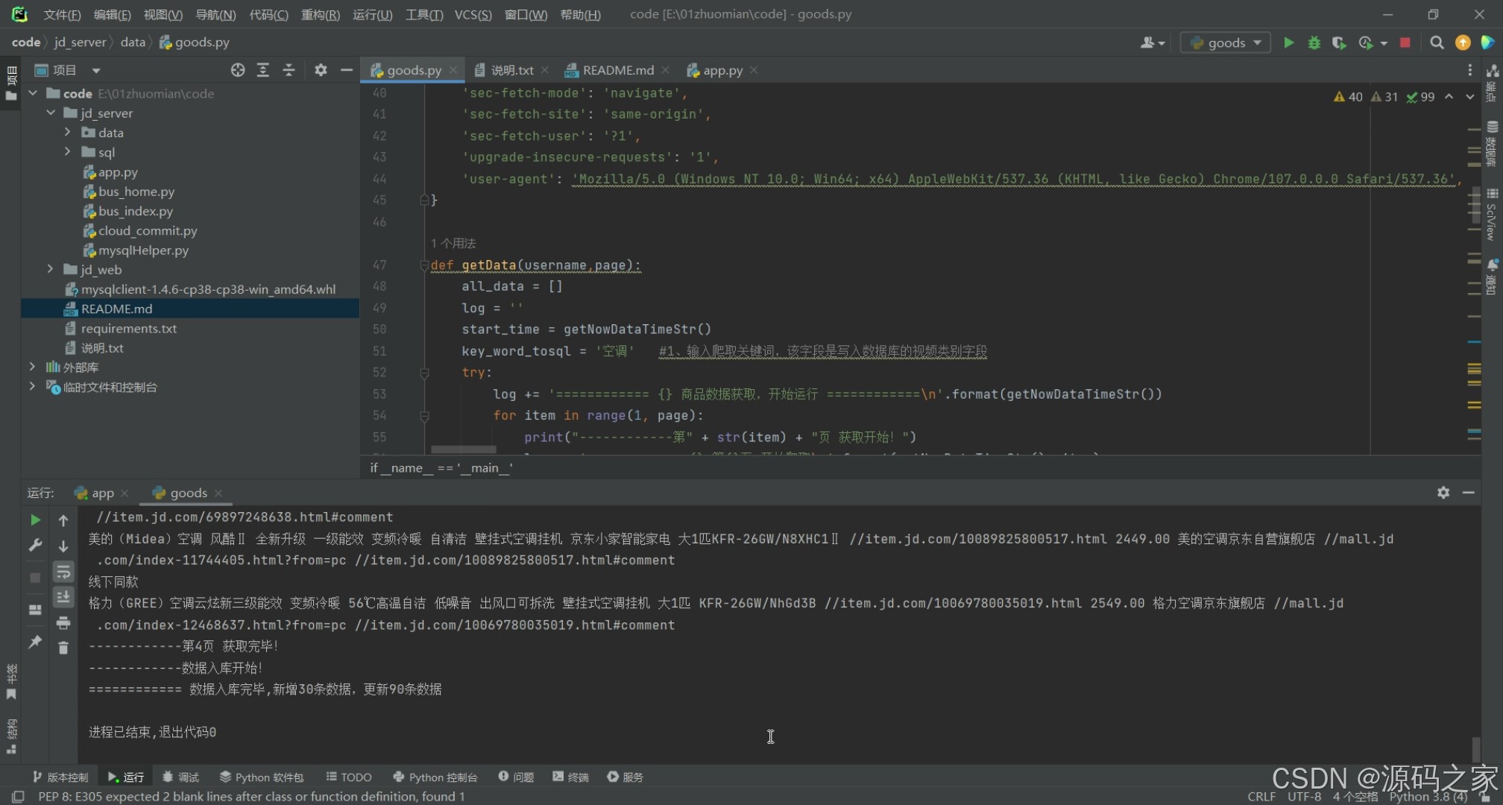Open the goods run configuration dropdown
1503x805 pixels.
pyautogui.click(x=1226, y=42)
